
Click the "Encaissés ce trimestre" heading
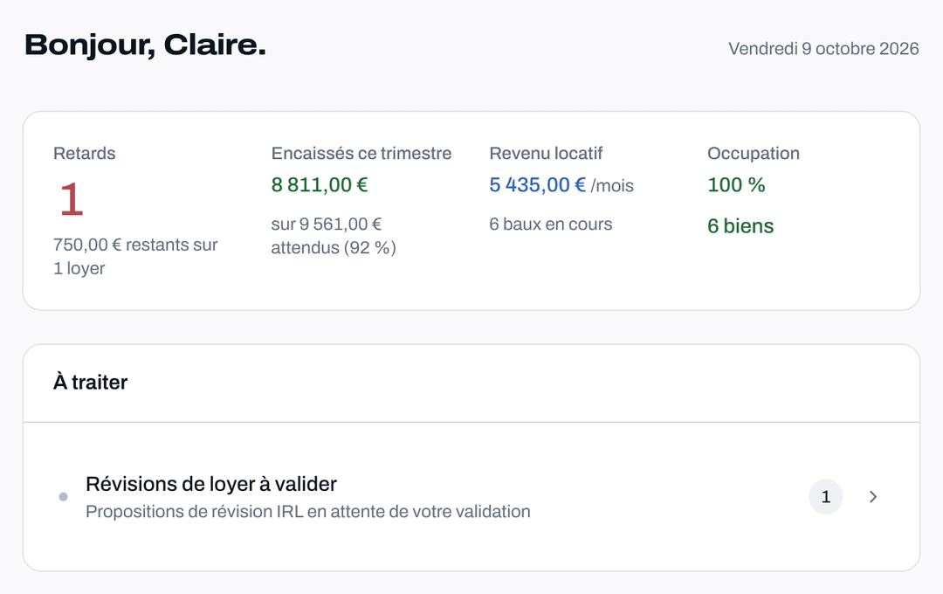point(361,154)
